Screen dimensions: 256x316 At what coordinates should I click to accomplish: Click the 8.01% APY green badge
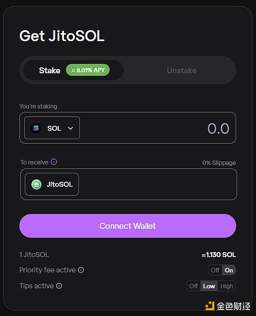point(88,70)
